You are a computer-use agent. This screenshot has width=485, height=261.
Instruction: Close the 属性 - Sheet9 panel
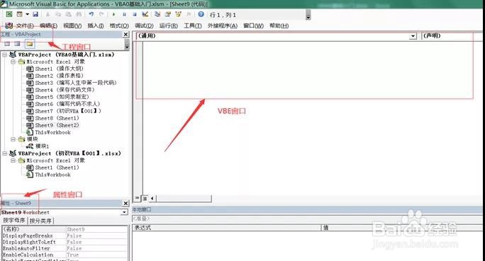126,203
